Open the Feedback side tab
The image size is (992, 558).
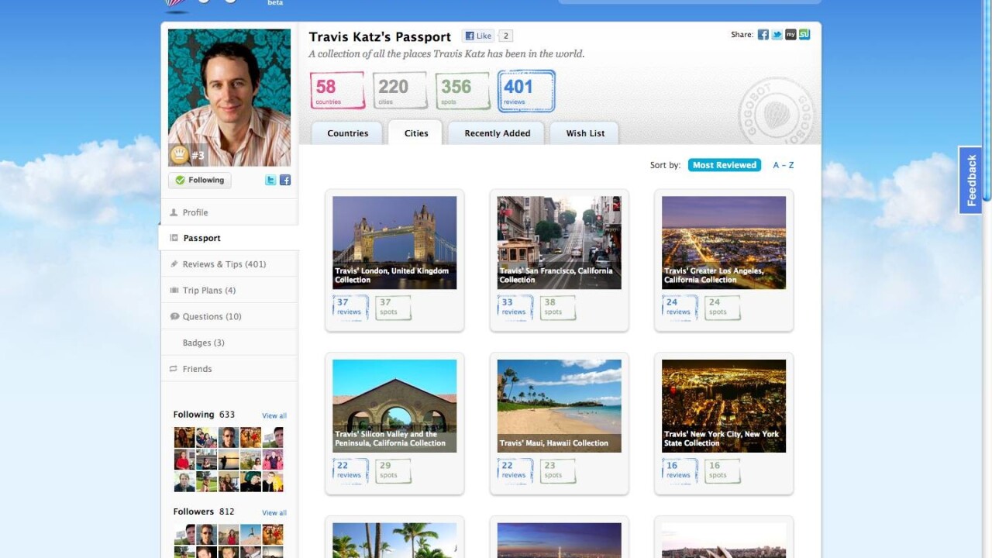[x=971, y=180]
